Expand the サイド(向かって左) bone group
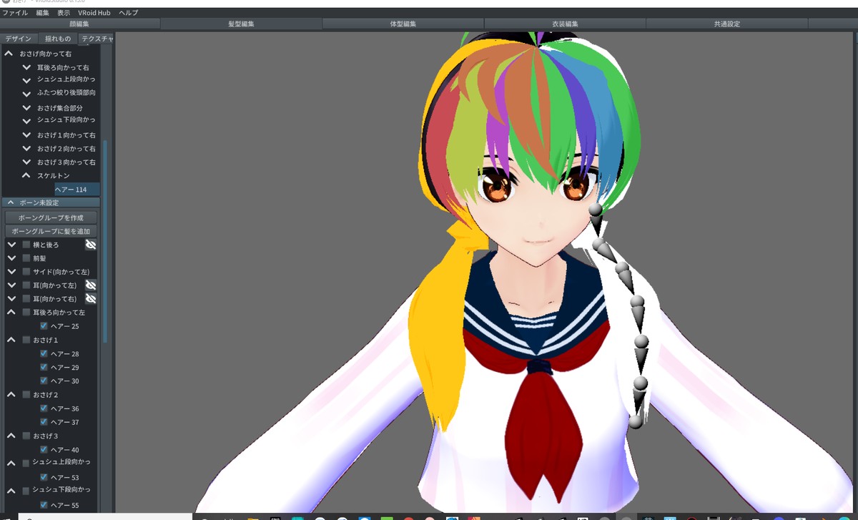The height and width of the screenshot is (520, 858). click(11, 272)
